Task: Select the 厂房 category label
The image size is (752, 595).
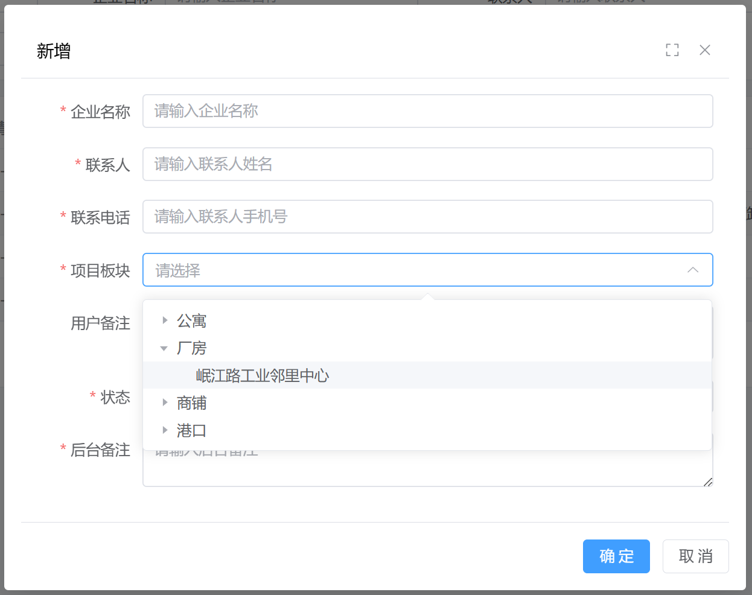Action: point(192,348)
